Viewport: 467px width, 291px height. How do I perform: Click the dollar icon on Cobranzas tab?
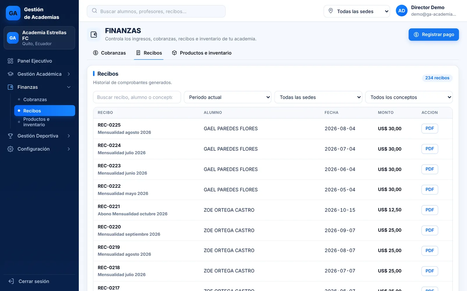coord(95,53)
